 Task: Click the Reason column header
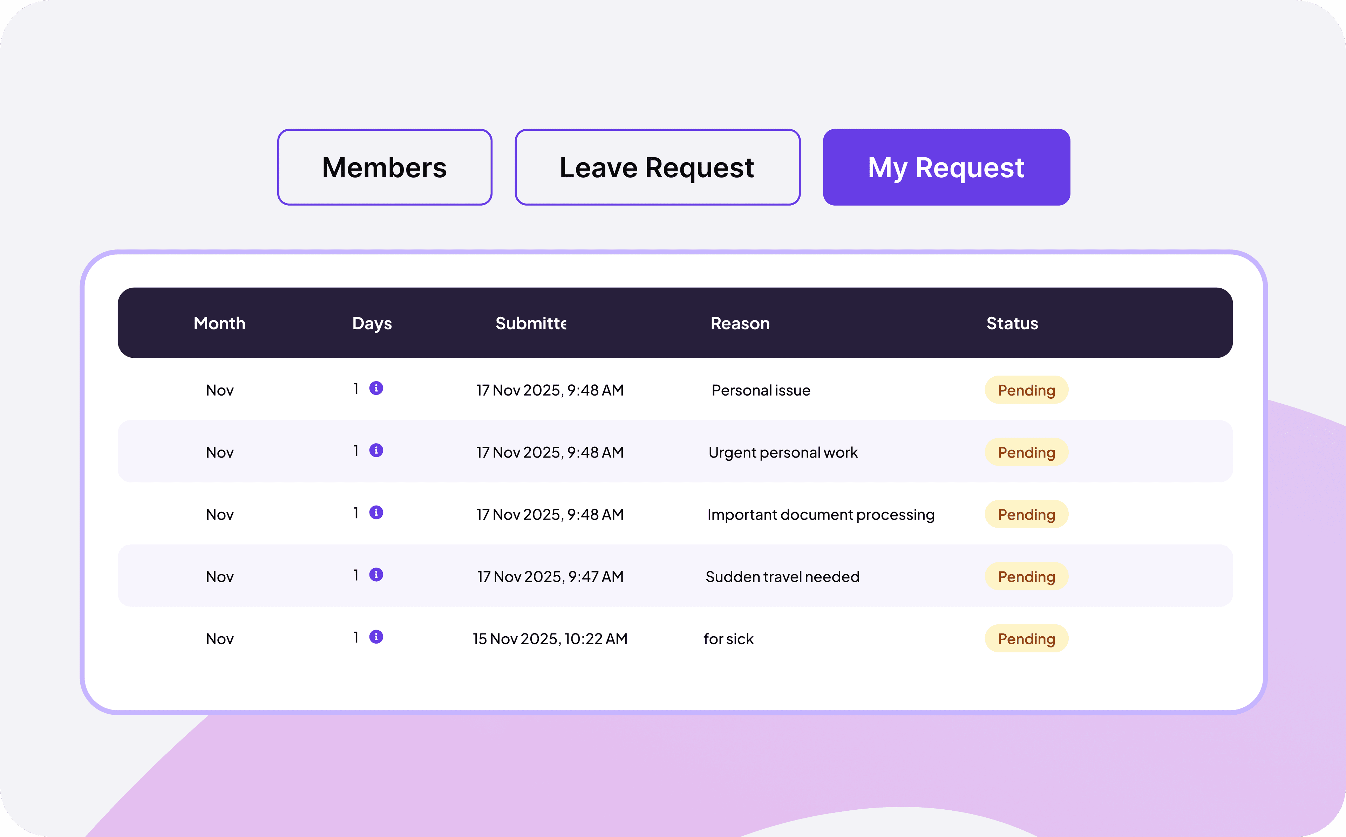740,323
